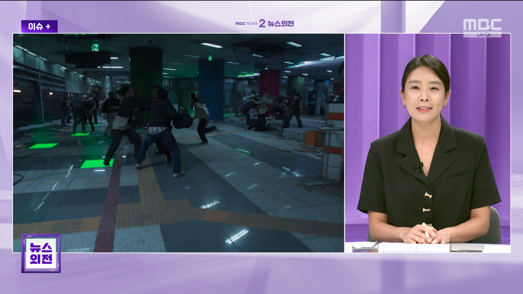Open the subway station footage inset
523x294 pixels.
tap(179, 143)
